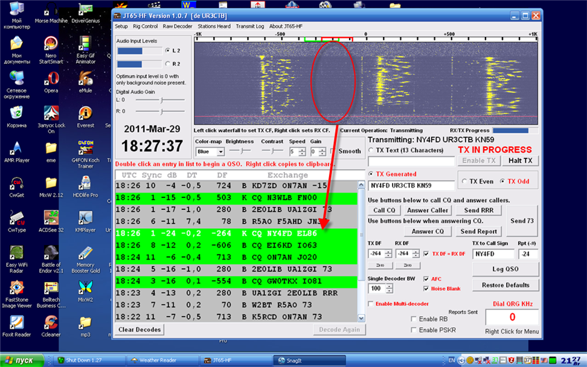Viewport: 587px width, 367px height.
Task: Click the Brightness slider
Action: [240, 152]
